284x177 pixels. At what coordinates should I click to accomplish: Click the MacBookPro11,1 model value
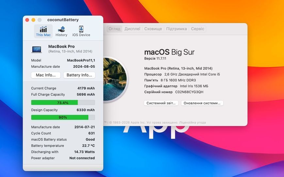(x=81, y=60)
